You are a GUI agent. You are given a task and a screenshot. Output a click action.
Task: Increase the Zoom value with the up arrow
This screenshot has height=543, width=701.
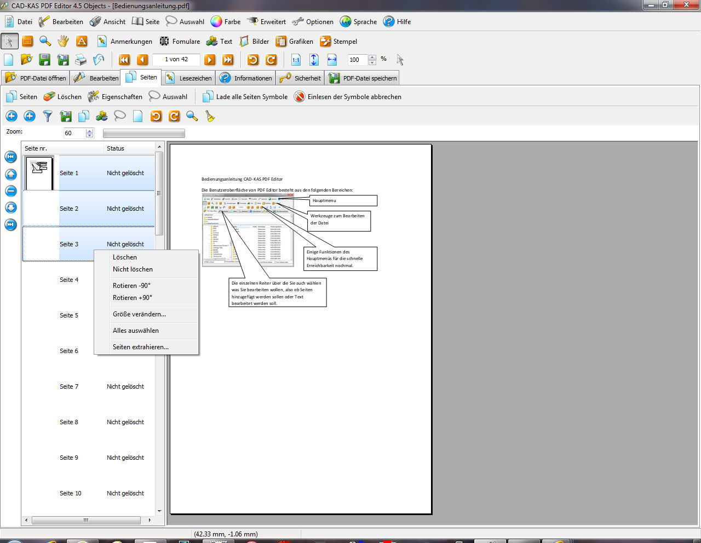pos(90,130)
